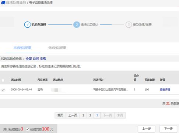Go to 首页 in pagination
The height and width of the screenshot is (133, 179).
coord(60,115)
